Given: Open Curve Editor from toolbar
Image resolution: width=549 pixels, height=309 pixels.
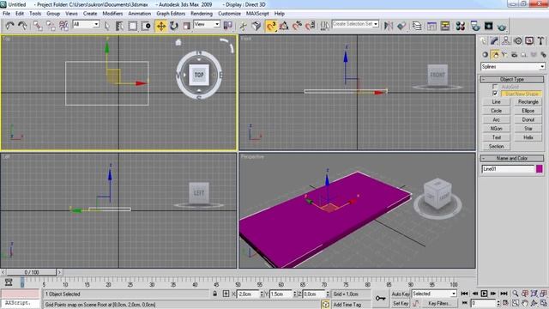Looking at the screenshot, I should (x=431, y=26).
